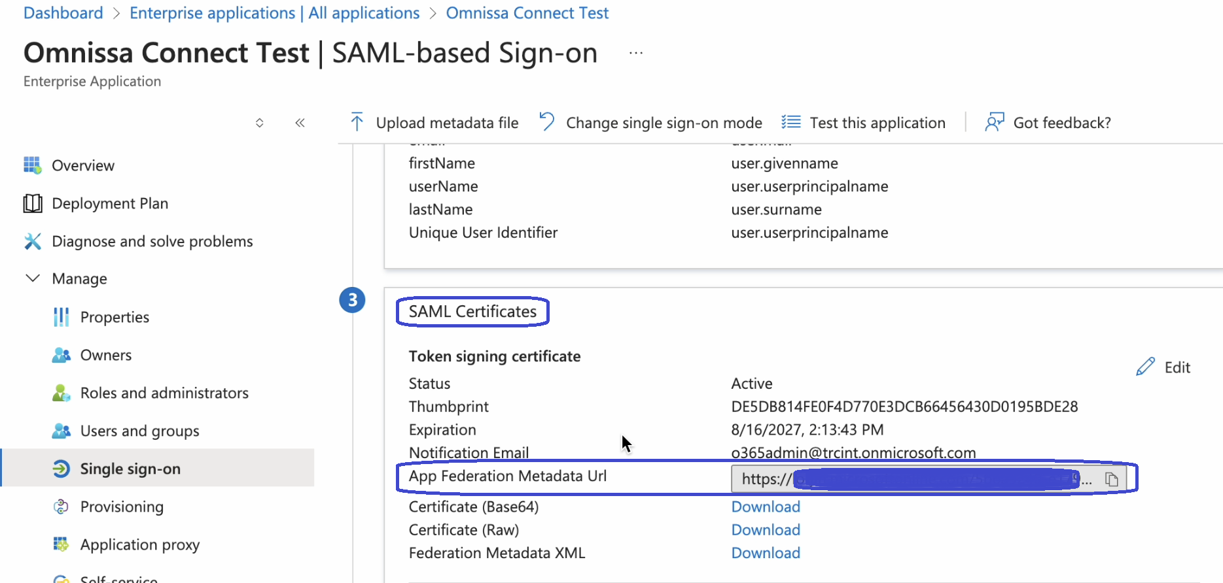
Task: Click the firstName claim label
Action: [442, 163]
